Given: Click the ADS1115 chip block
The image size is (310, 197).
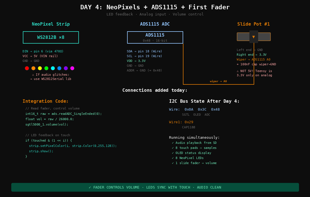Looking at the screenshot, I should (155, 37).
